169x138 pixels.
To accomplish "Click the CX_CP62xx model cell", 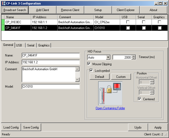I will point(107,22).
